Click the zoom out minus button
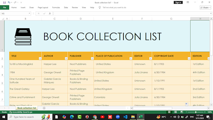The width and height of the screenshot is (213, 120). pyautogui.click(x=186, y=112)
